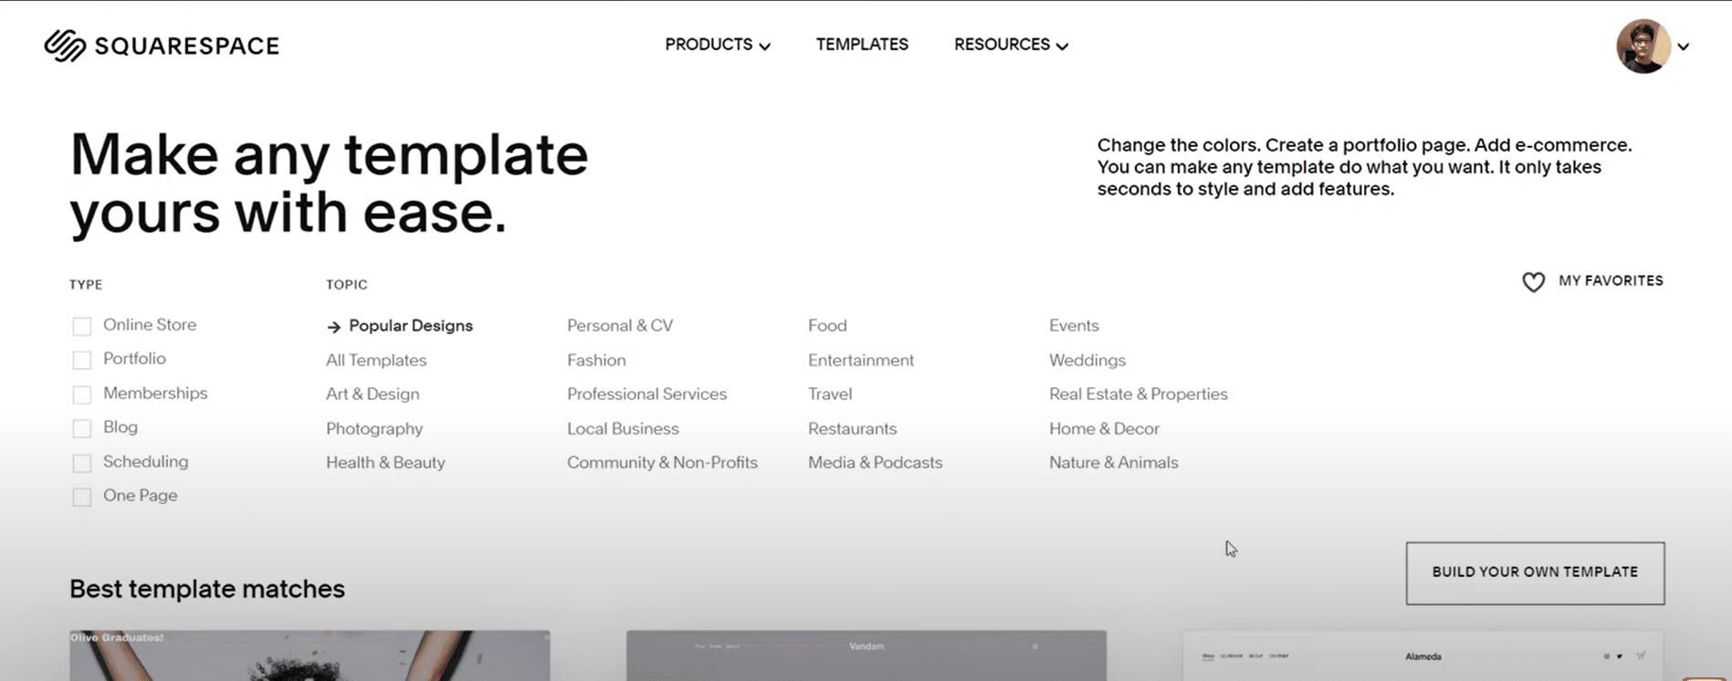Open the user profile avatar
Viewport: 1732px width, 681px height.
pos(1643,46)
